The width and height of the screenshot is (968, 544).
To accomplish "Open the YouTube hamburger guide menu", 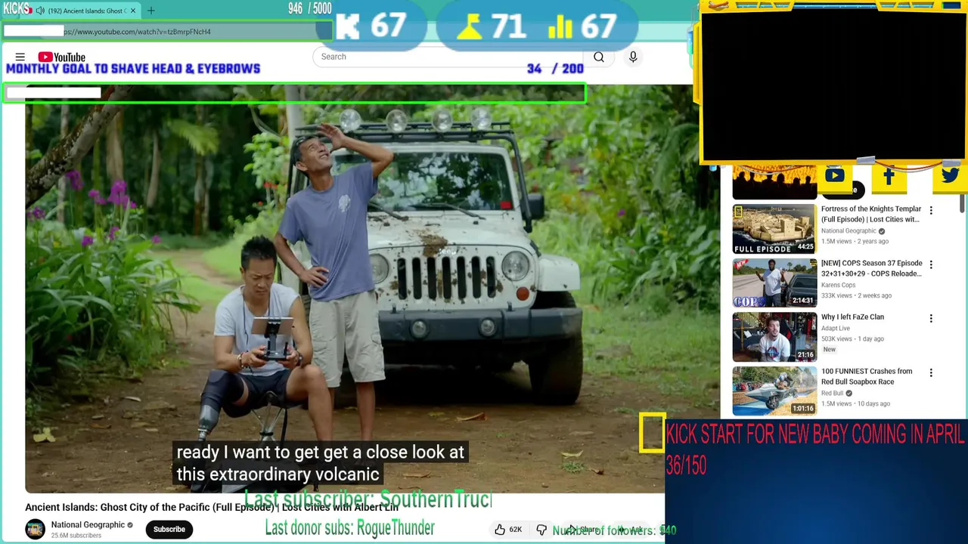I will [x=20, y=57].
